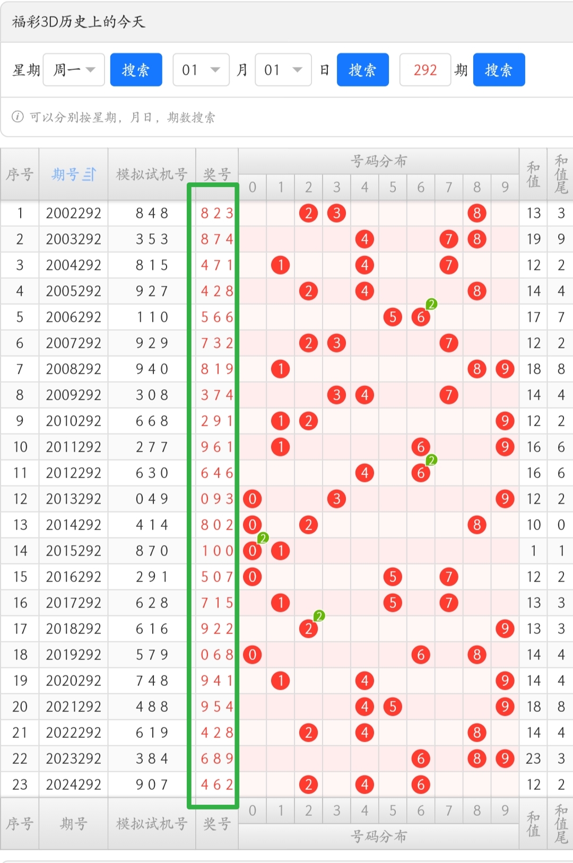The height and width of the screenshot is (863, 573).
Task: Click red ball 6 in row 2019292
Action: [421, 655]
